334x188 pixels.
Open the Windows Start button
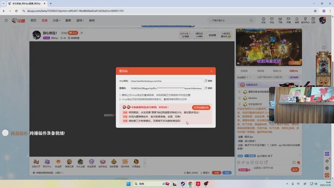(x=129, y=184)
